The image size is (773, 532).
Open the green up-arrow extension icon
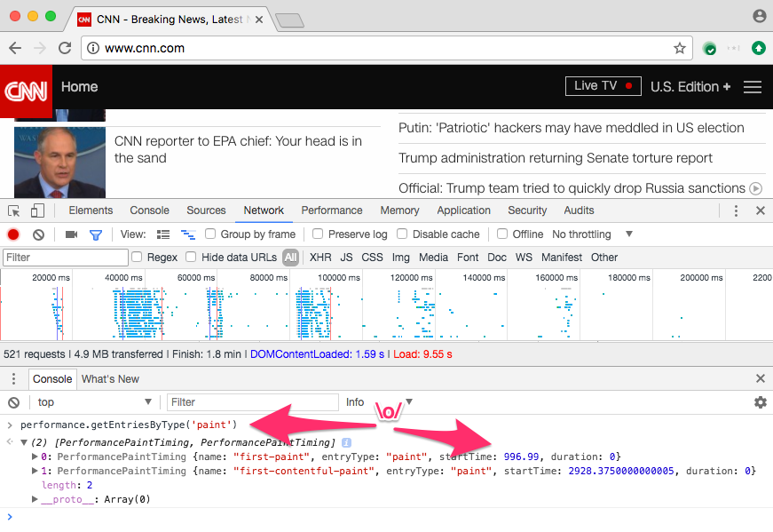pos(758,48)
